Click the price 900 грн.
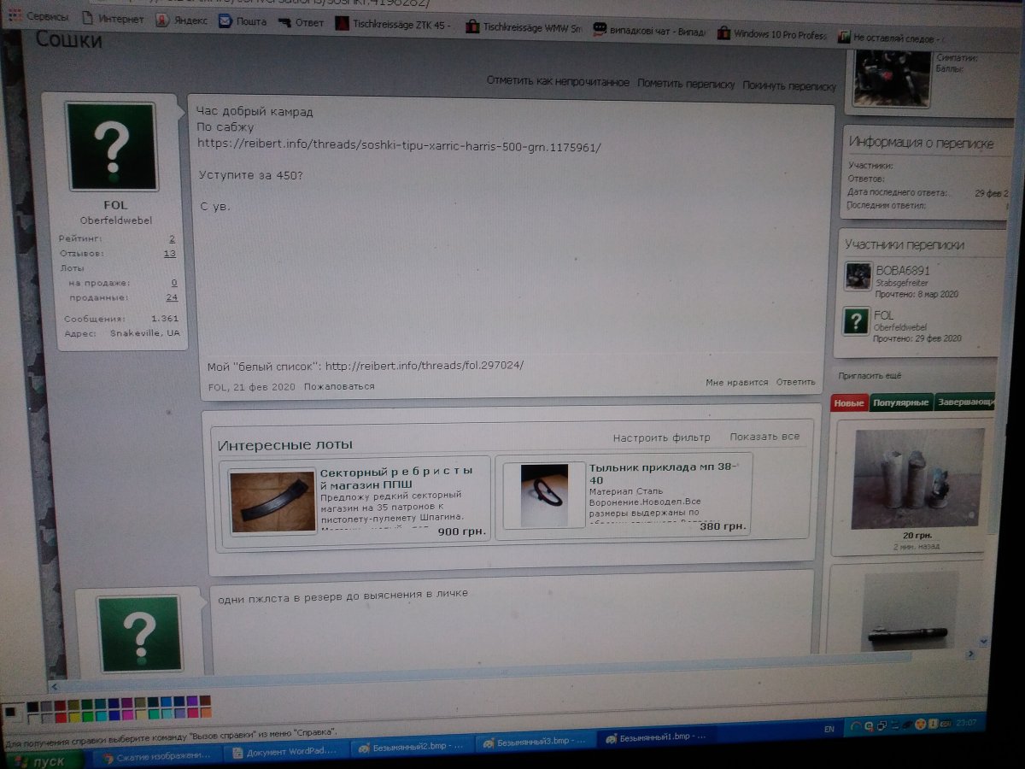 pyautogui.click(x=461, y=531)
